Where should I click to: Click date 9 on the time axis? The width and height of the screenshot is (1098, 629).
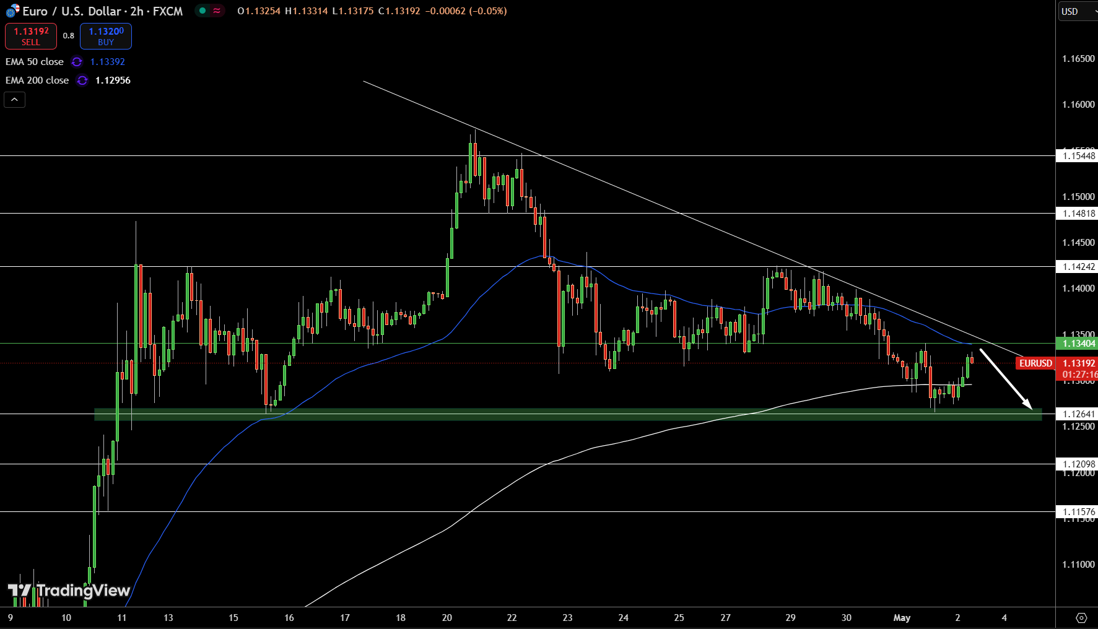(10, 618)
